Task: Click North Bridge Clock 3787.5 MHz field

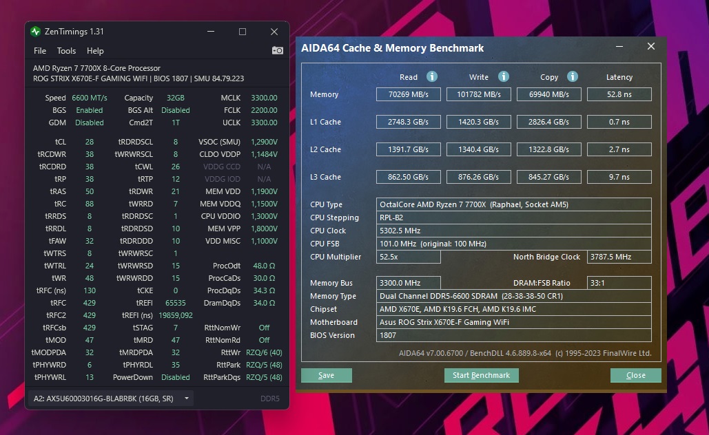Action: [619, 257]
